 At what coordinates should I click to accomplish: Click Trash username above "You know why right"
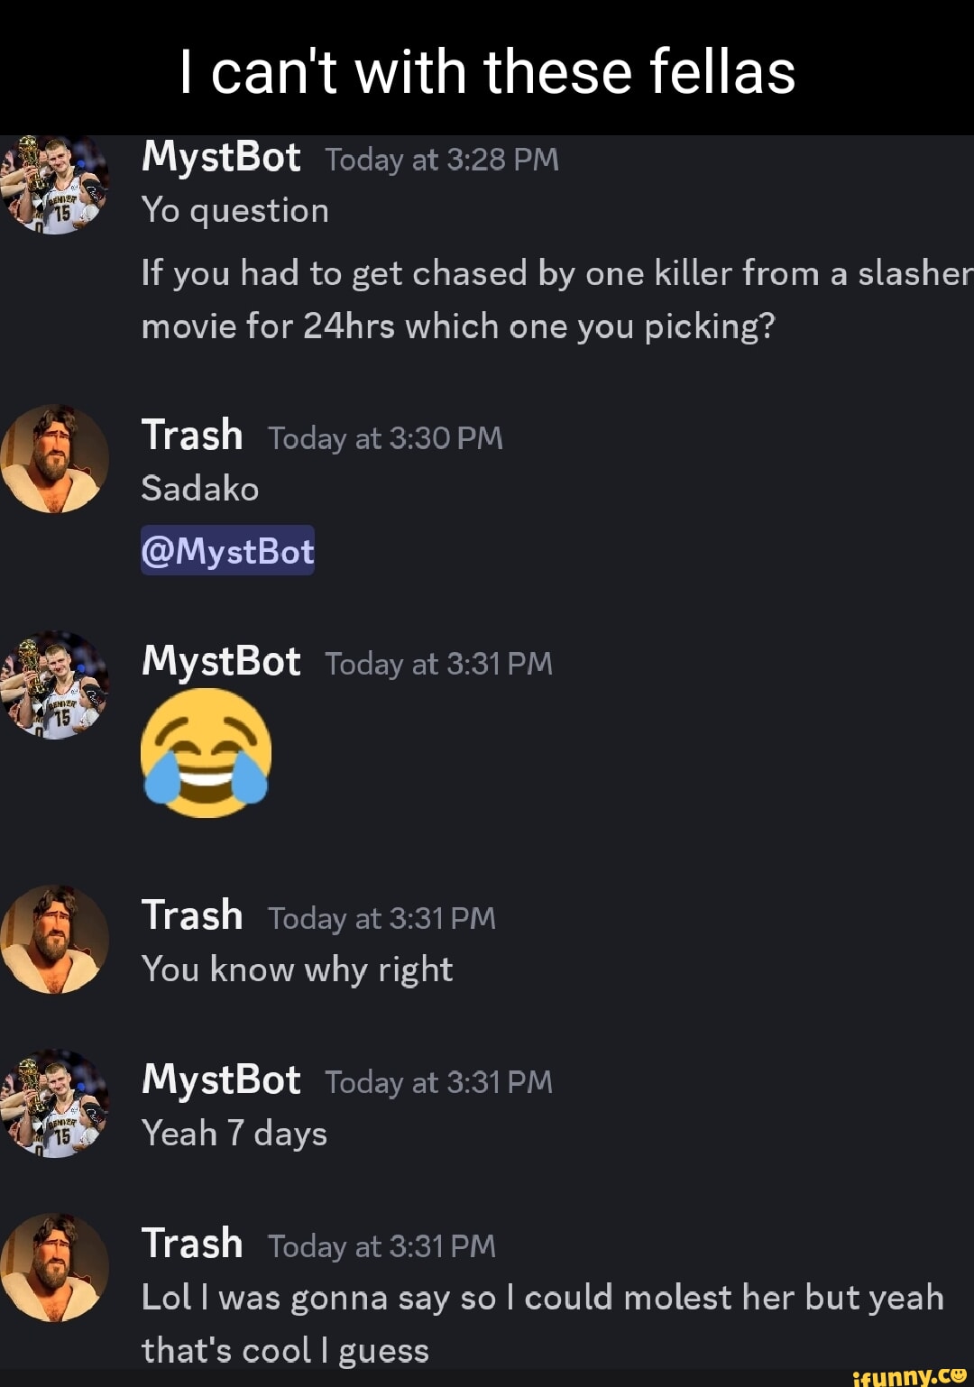pyautogui.click(x=192, y=915)
